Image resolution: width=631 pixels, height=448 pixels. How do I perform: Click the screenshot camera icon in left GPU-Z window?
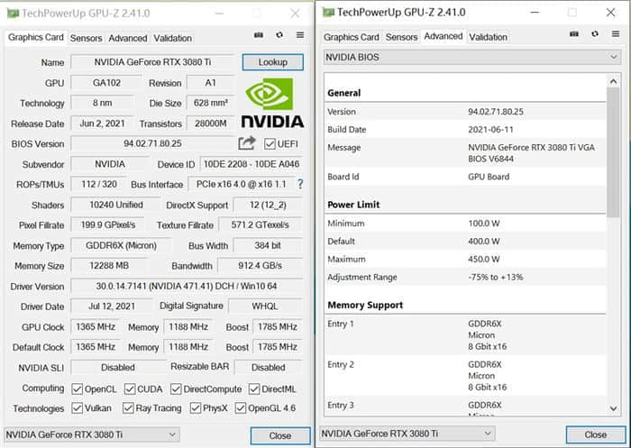click(x=259, y=35)
